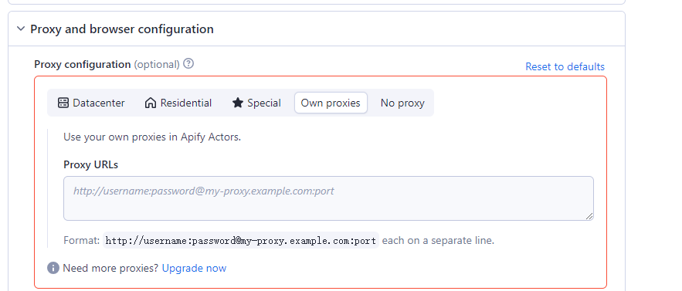Open the Proxy configuration help question-mark icon
Viewport: 682px width, 291px height.
[188, 64]
